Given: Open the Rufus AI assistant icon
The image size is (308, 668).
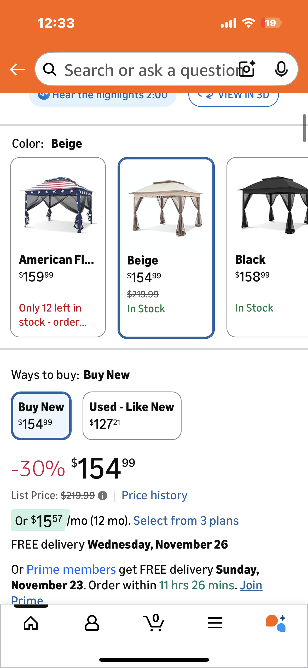Looking at the screenshot, I should coord(276,623).
